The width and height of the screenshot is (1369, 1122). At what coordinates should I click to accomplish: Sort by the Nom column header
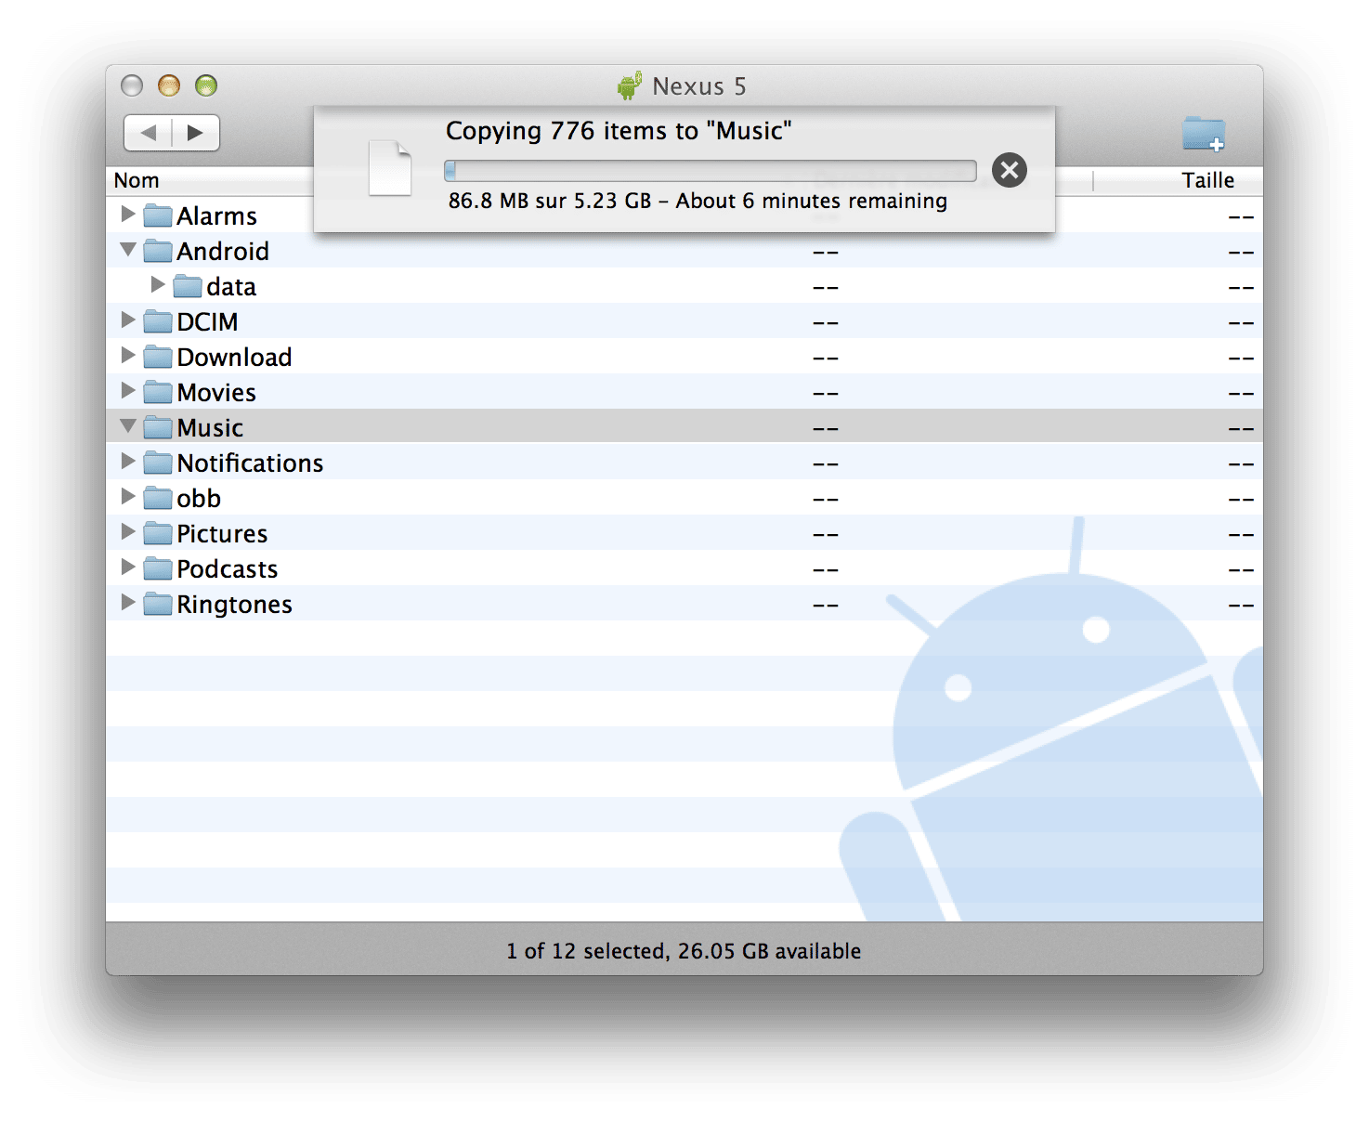(137, 180)
